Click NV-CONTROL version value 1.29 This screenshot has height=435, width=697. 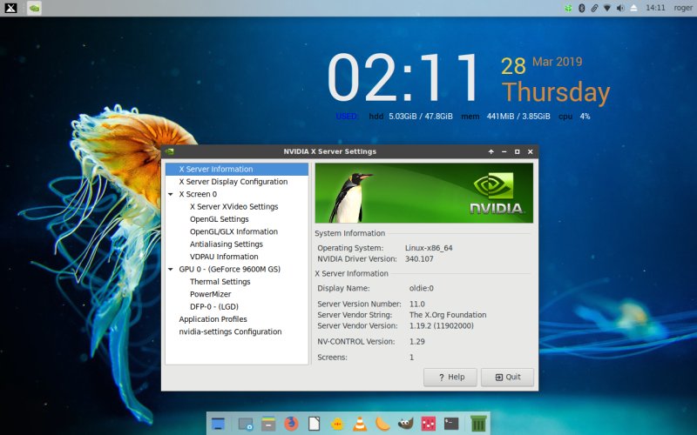click(x=417, y=341)
